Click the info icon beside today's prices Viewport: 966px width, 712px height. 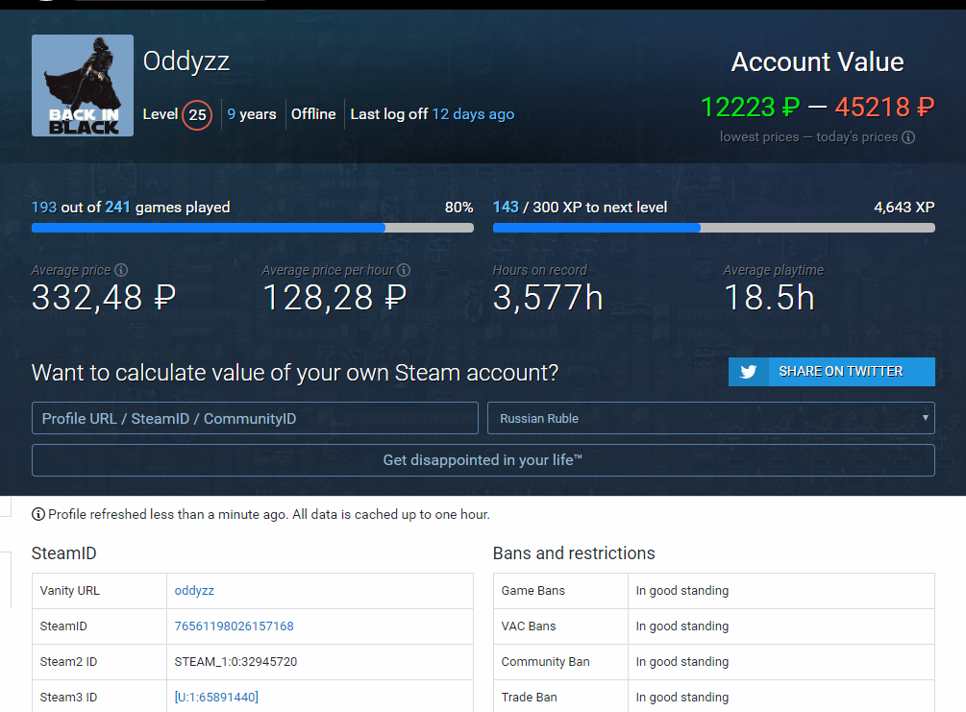(x=908, y=137)
